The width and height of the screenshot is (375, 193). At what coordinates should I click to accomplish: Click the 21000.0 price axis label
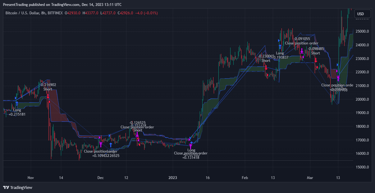(362, 86)
